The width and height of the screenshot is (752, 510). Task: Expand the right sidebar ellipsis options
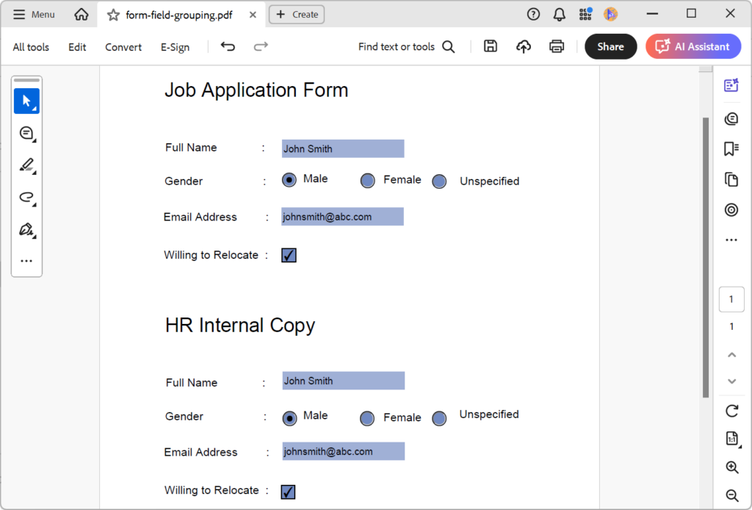point(731,239)
